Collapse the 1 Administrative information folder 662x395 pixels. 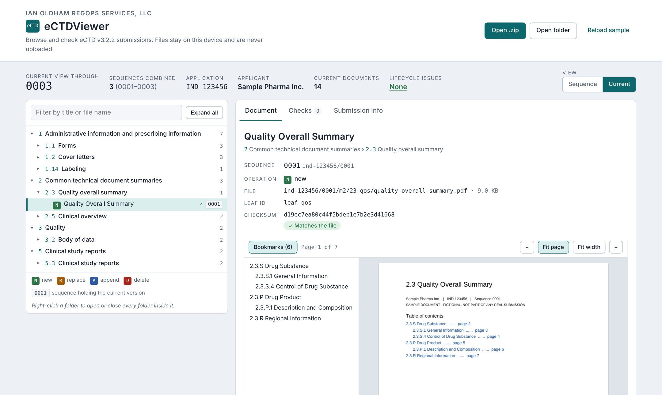(x=32, y=134)
